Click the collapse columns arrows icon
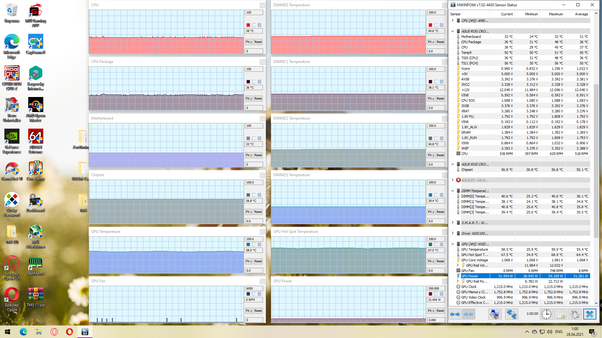This screenshot has height=338, width=602. click(x=468, y=314)
